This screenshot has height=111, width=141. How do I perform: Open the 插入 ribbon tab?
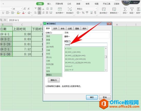pos(49,4)
